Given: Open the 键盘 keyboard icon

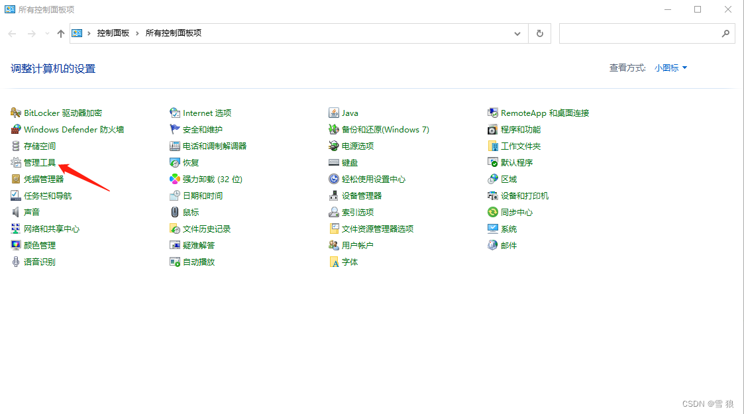Looking at the screenshot, I should pyautogui.click(x=333, y=163).
